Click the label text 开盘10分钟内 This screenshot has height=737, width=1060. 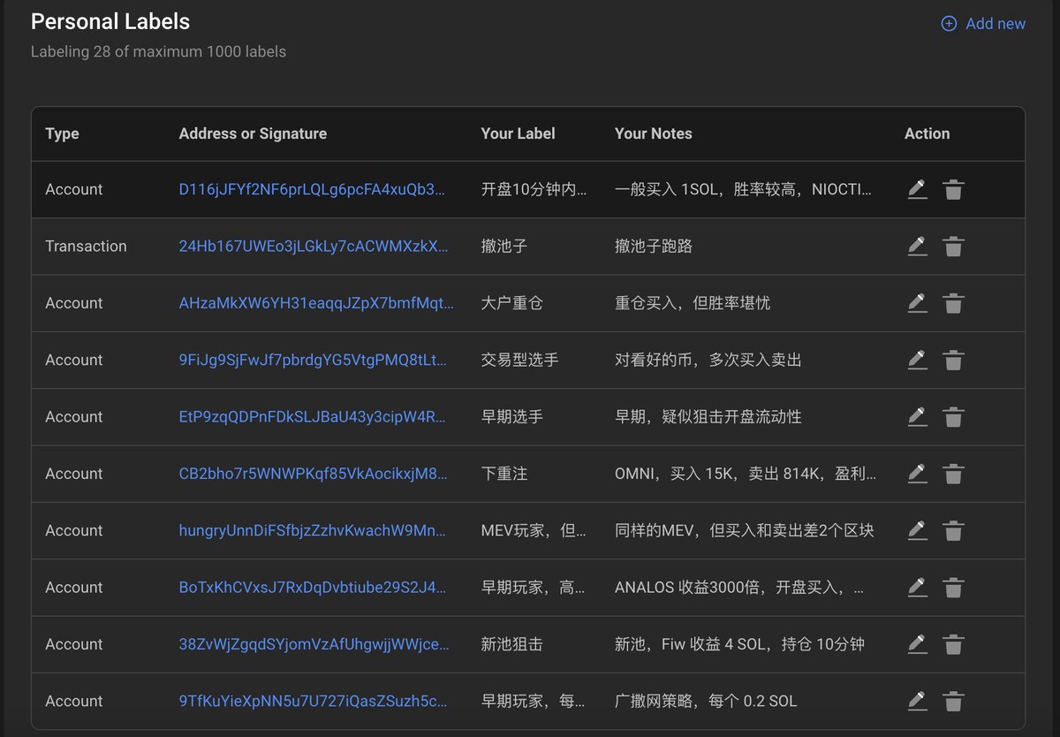pos(533,189)
